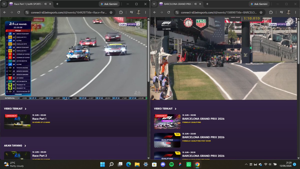Click the Qualifying Post show thumbnail
Screen dimensions: 300x169
tap(167, 140)
